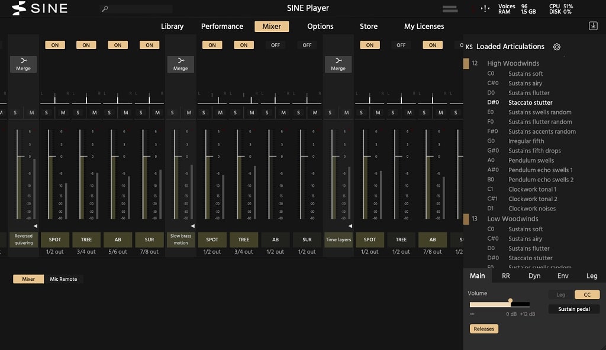The image size is (606, 350).
Task: Select the Leg mode button beside CC
Action: point(561,295)
